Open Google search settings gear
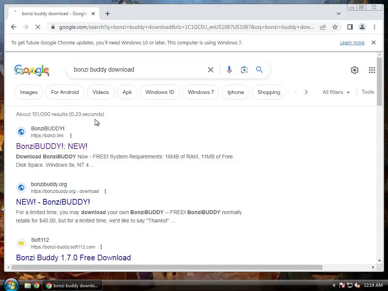Viewport: 388px width, 291px height. (x=354, y=70)
